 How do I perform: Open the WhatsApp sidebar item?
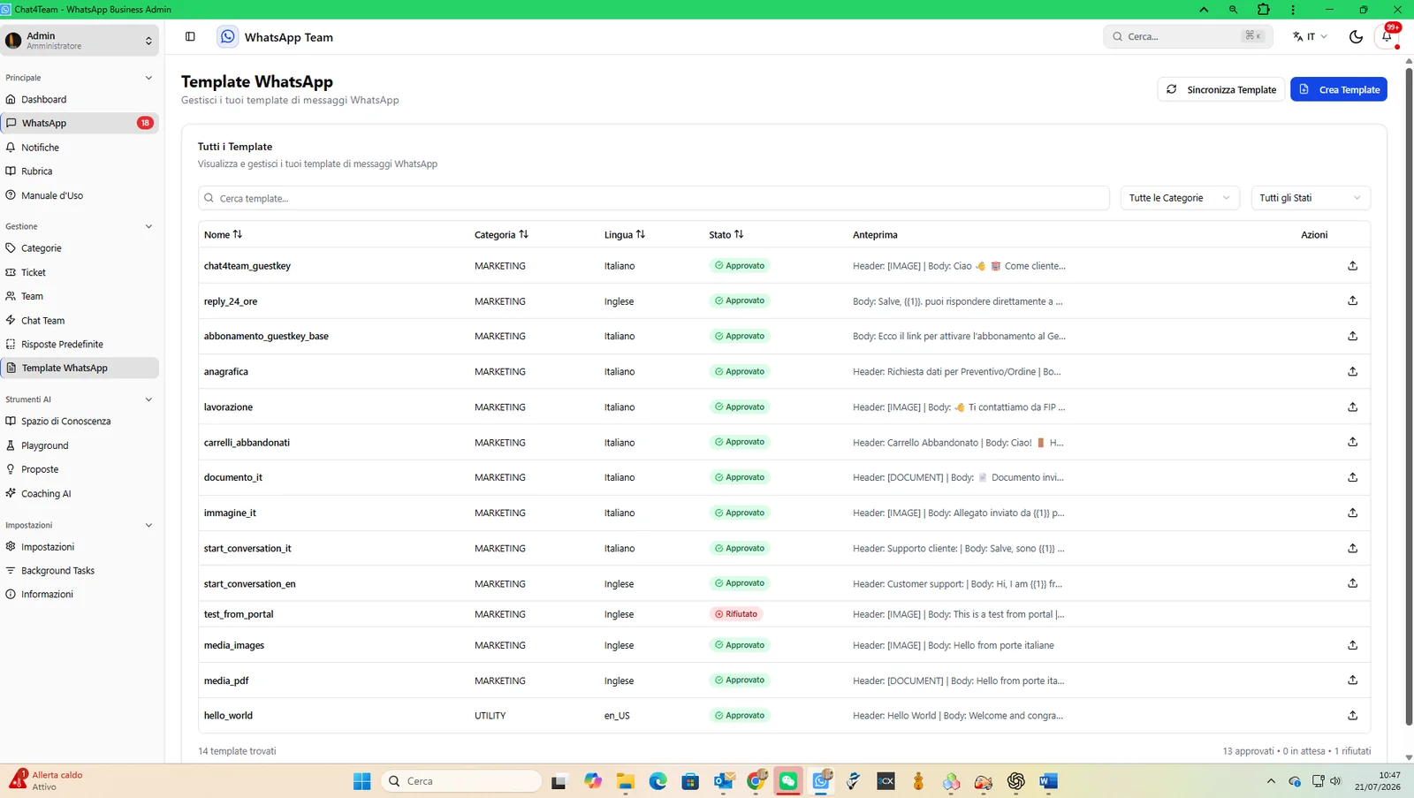80,123
